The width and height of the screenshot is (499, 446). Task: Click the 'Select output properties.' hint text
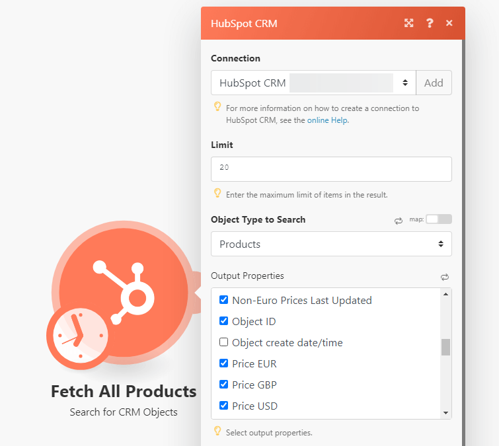pos(269,433)
